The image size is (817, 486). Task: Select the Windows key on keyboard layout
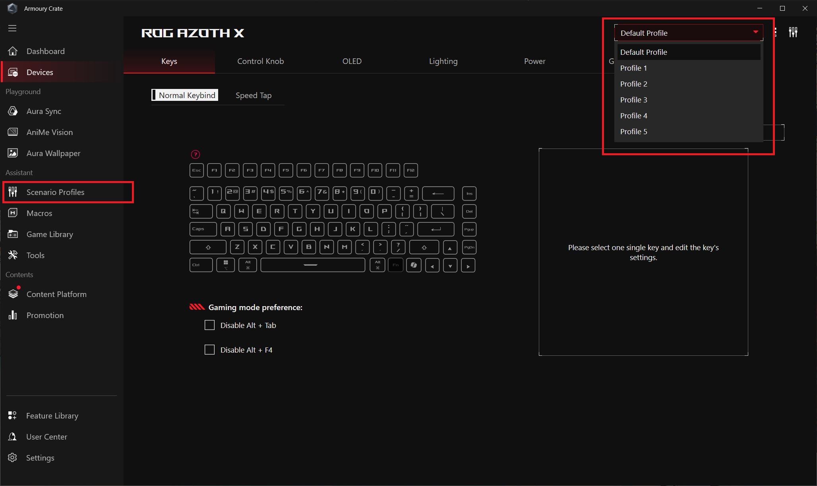pyautogui.click(x=225, y=265)
